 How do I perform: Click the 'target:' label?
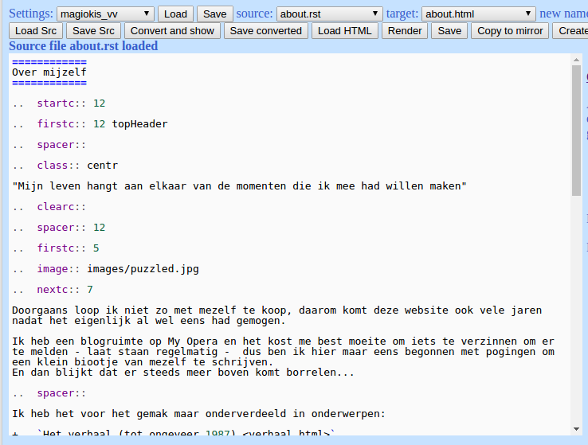tap(402, 14)
